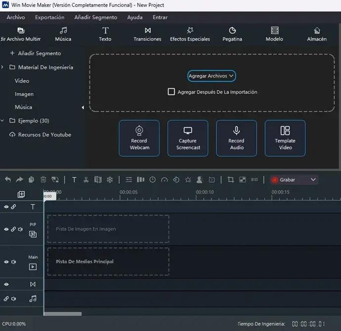Open the Pegatina stickers panel

coord(232,34)
